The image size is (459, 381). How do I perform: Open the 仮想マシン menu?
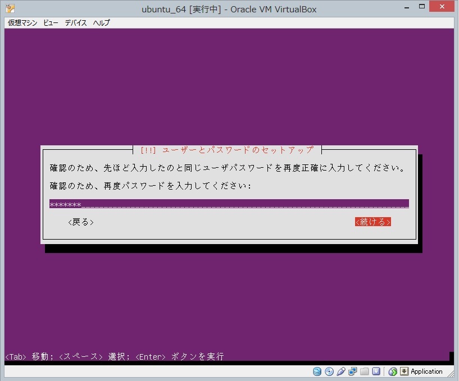[22, 23]
